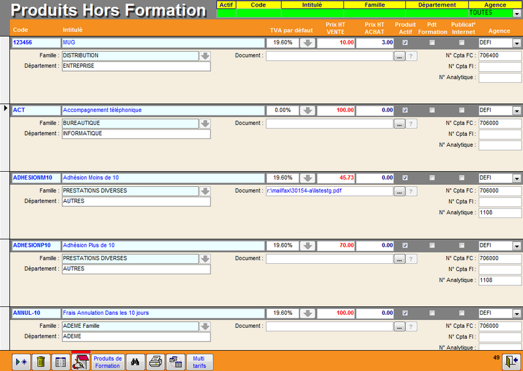Screen dimensions: 523x371
Task: Check Publication Internet box for ADHESIONM10
Action: (x=462, y=177)
